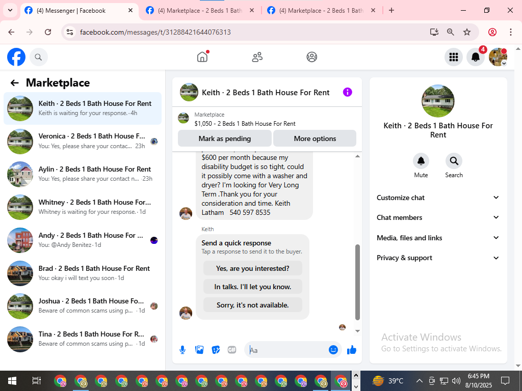This screenshot has height=391, width=522.
Task: Open Chrome zoom magnifier in address bar
Action: click(x=451, y=32)
